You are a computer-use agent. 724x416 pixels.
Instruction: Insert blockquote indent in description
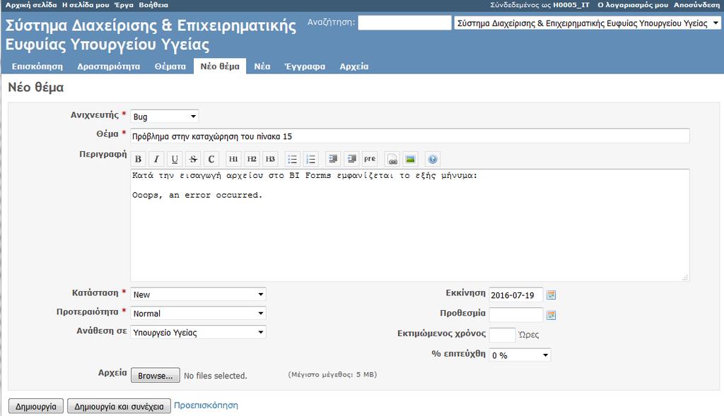[333, 159]
